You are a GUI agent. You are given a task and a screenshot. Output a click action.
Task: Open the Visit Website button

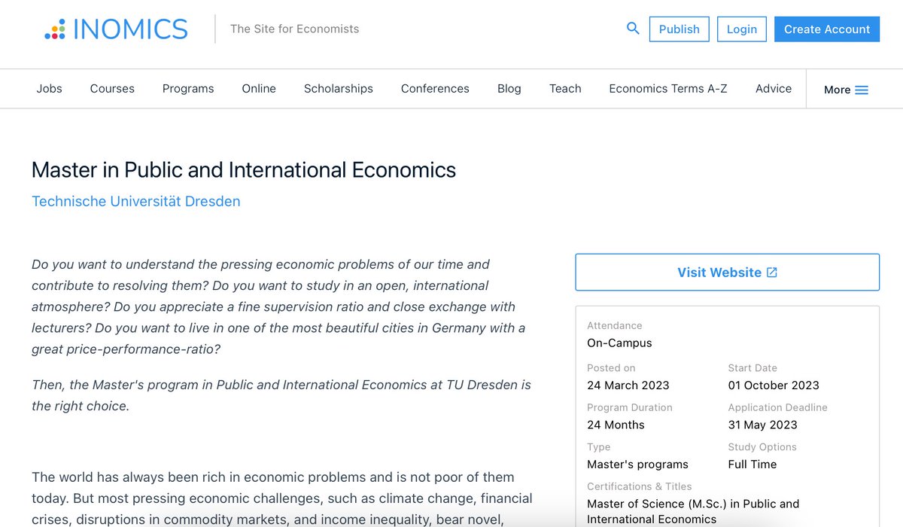pyautogui.click(x=727, y=273)
